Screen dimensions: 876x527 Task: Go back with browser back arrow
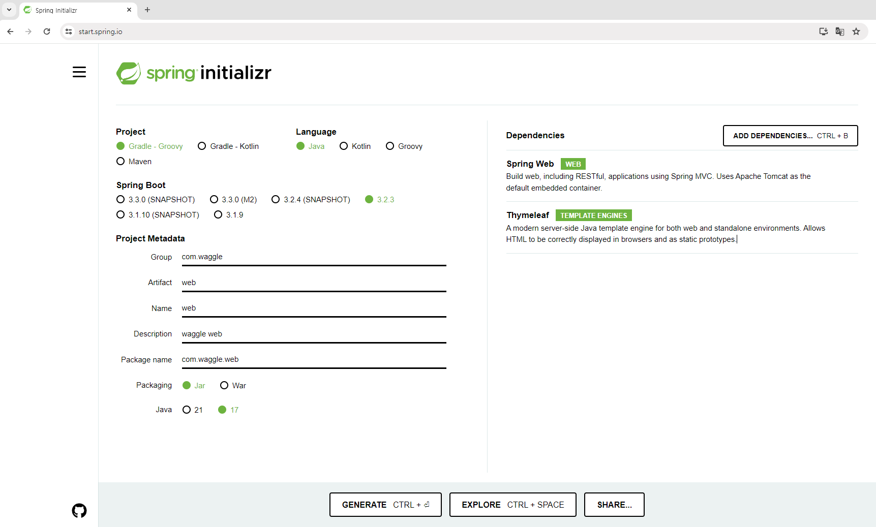point(10,32)
